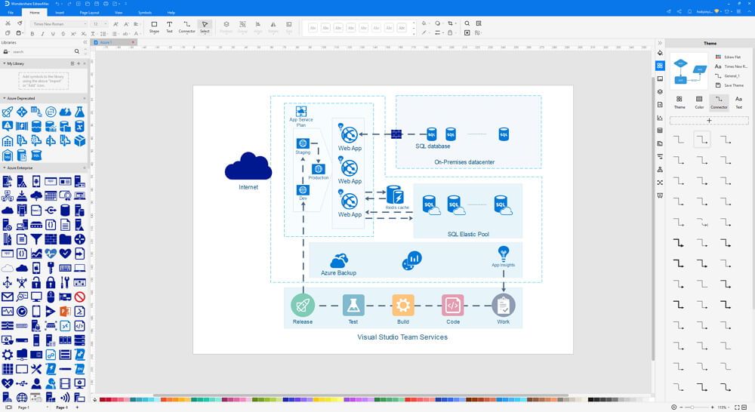
Task: Collapse the My Library section
Action: 5,63
